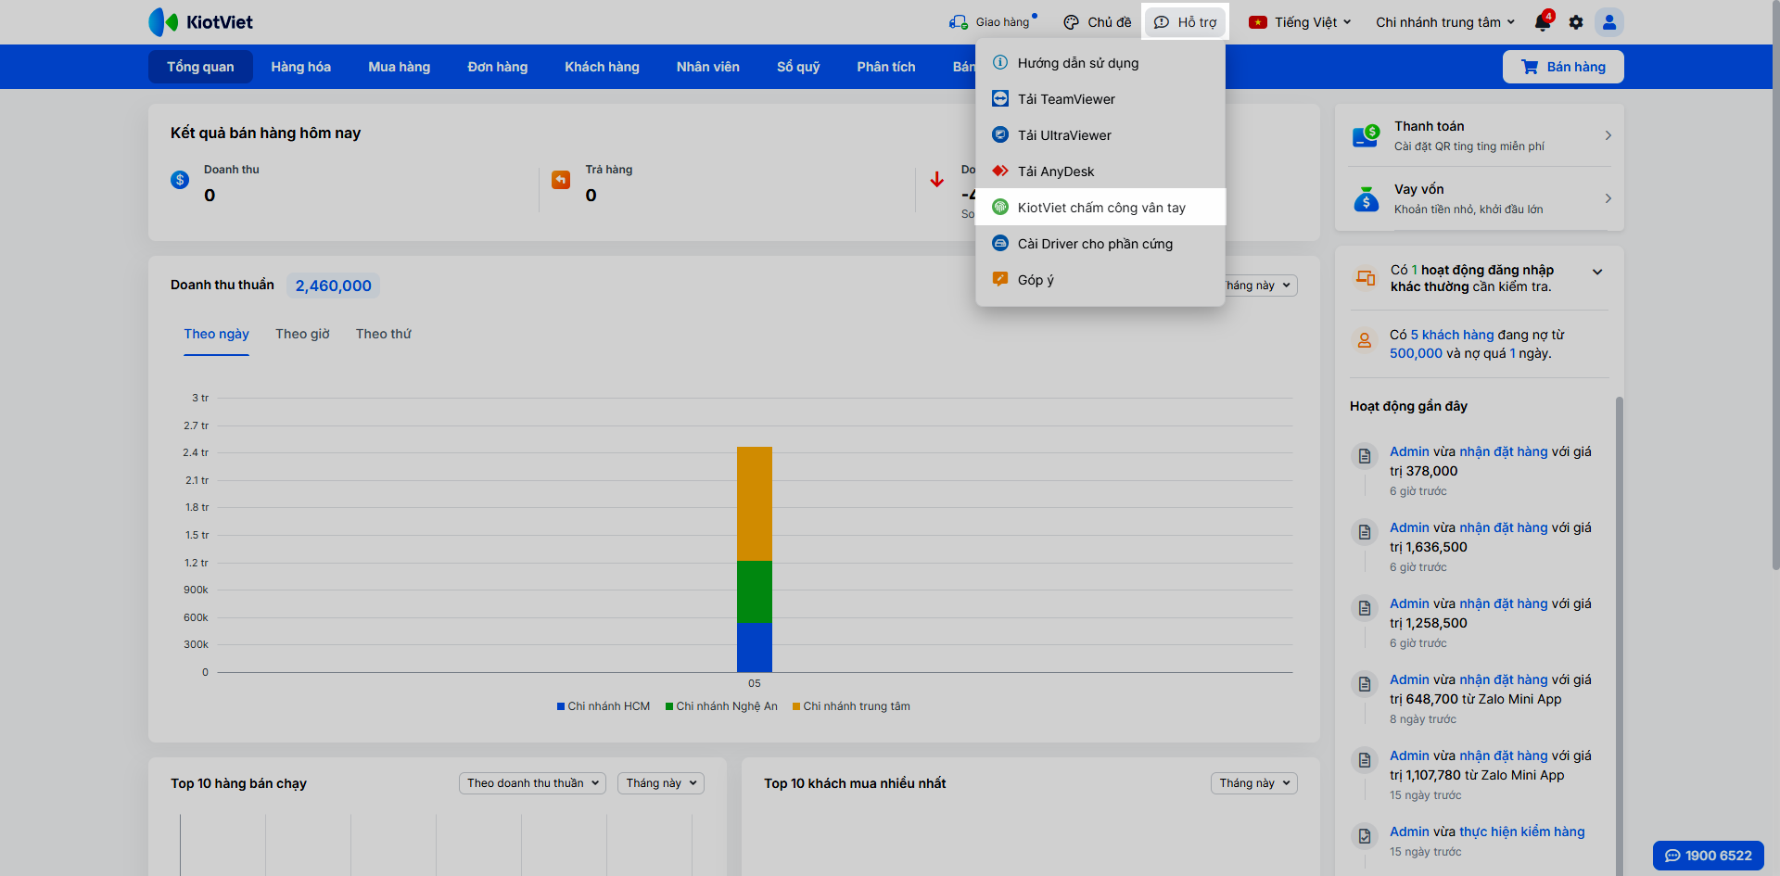Switch to the Theo giờ tab
The width and height of the screenshot is (1780, 876).
coord(302,334)
